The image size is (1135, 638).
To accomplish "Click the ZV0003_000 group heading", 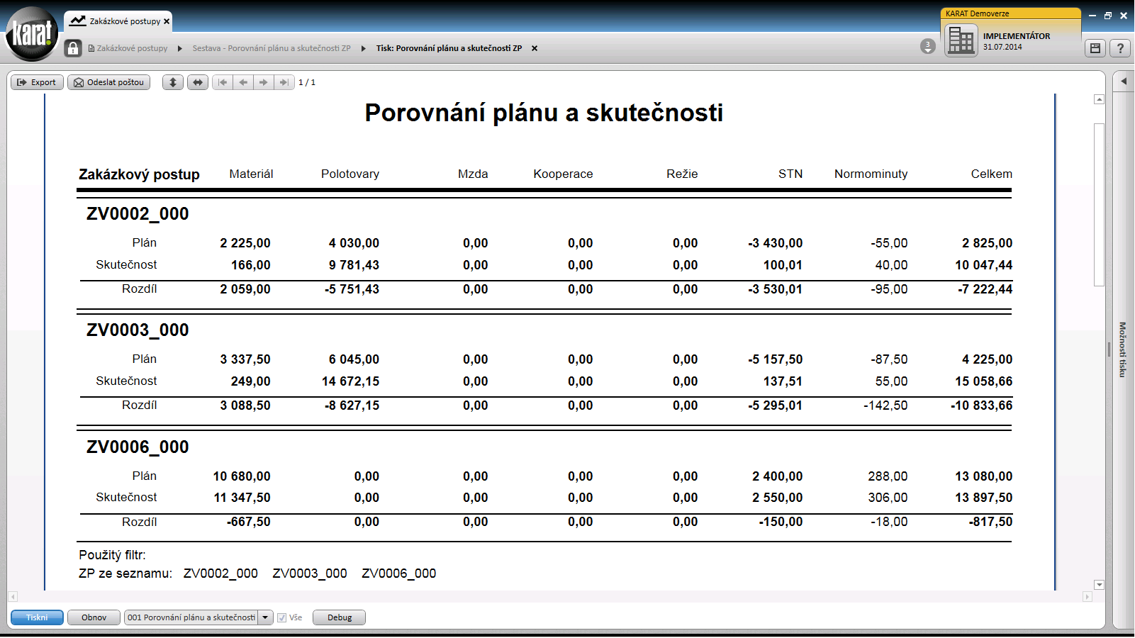I will (x=138, y=330).
